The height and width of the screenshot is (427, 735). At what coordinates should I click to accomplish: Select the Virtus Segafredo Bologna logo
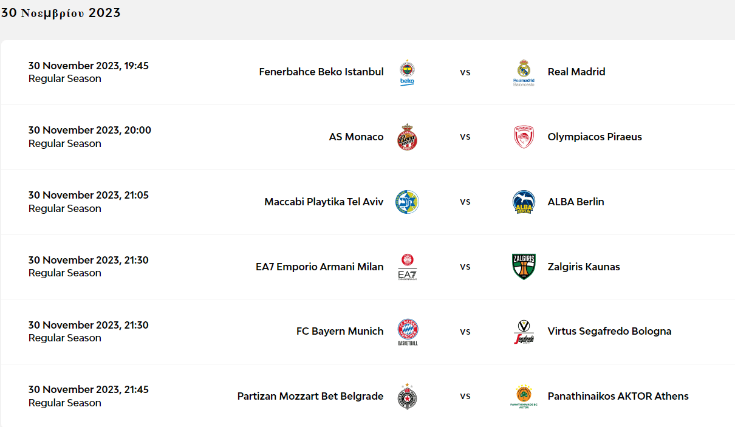click(x=524, y=332)
